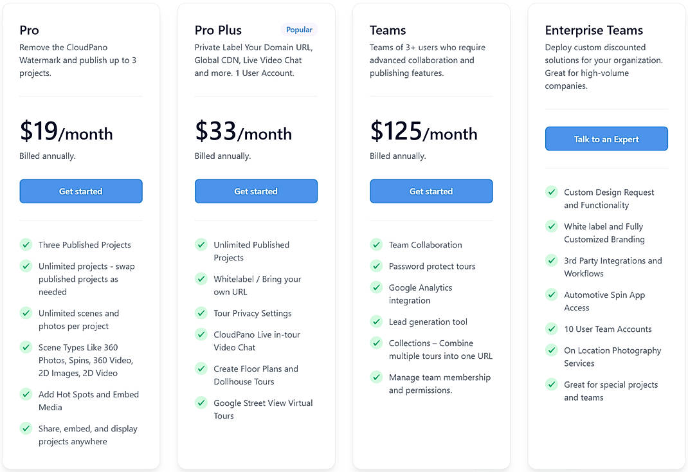Select the Enterprise Teams plan heading
The image size is (688, 472).
pyautogui.click(x=593, y=30)
